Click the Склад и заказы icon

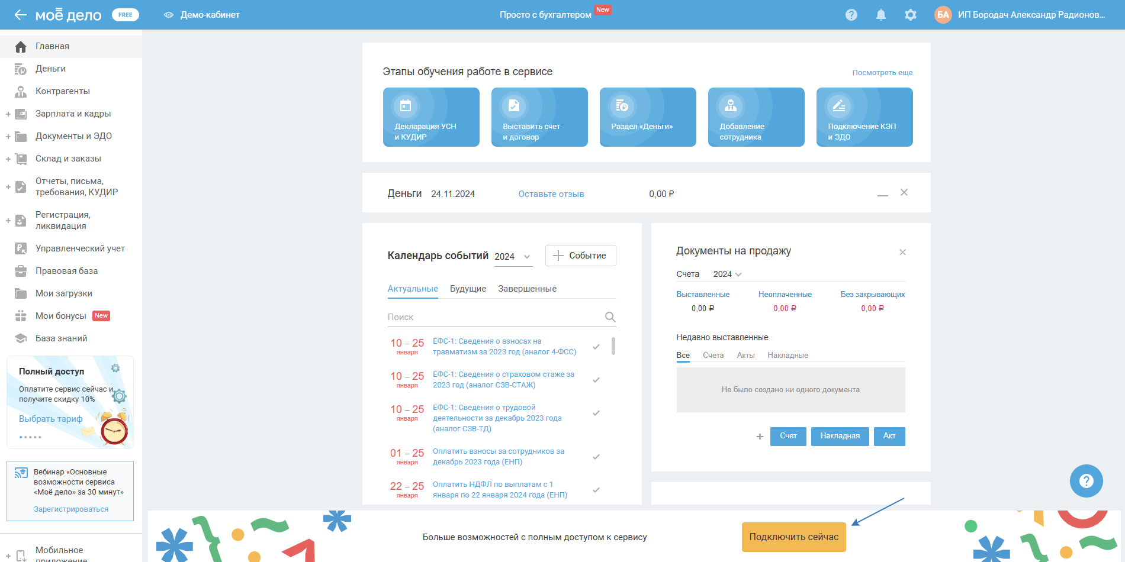21,159
